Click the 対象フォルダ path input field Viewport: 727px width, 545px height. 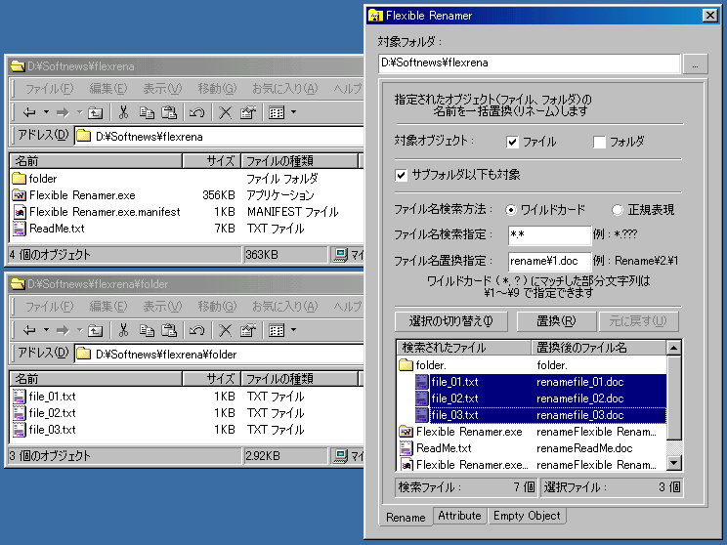(x=529, y=63)
